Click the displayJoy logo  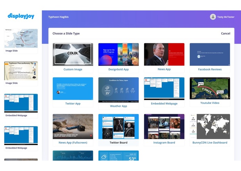(21, 16)
